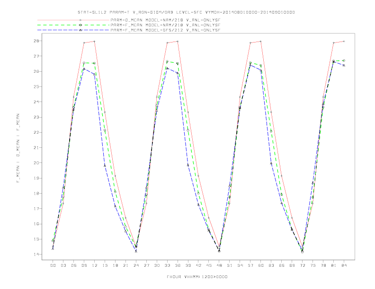Click the x-axis tick label 69
This screenshot has height=289, width=375.
pyautogui.click(x=292, y=265)
